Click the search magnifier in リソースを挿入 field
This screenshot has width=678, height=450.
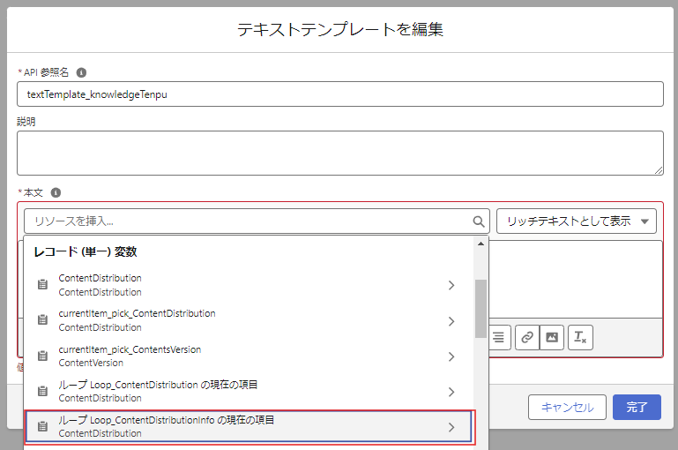point(478,221)
